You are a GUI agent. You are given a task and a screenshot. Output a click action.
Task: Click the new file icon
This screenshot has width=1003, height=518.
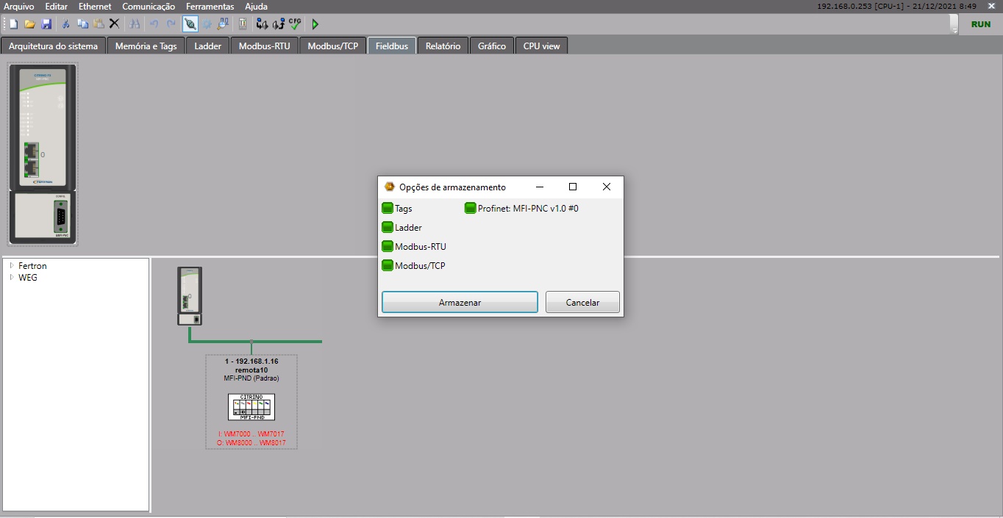click(13, 24)
